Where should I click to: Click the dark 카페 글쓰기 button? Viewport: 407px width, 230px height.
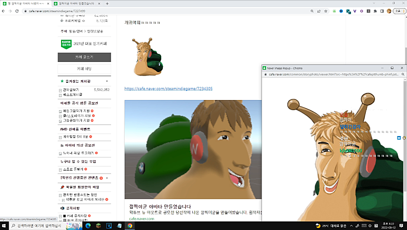84,57
